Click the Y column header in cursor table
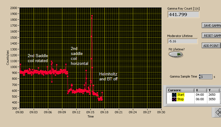This screenshot has width=221, height=127. (x=213, y=90)
